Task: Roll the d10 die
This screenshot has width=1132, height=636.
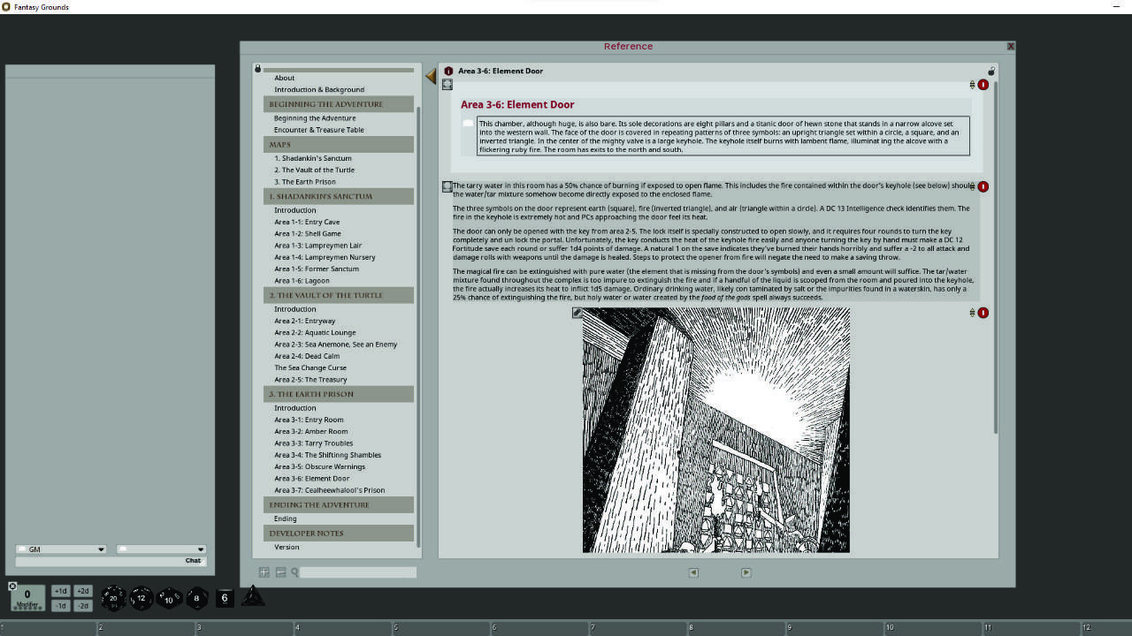Action: [168, 599]
